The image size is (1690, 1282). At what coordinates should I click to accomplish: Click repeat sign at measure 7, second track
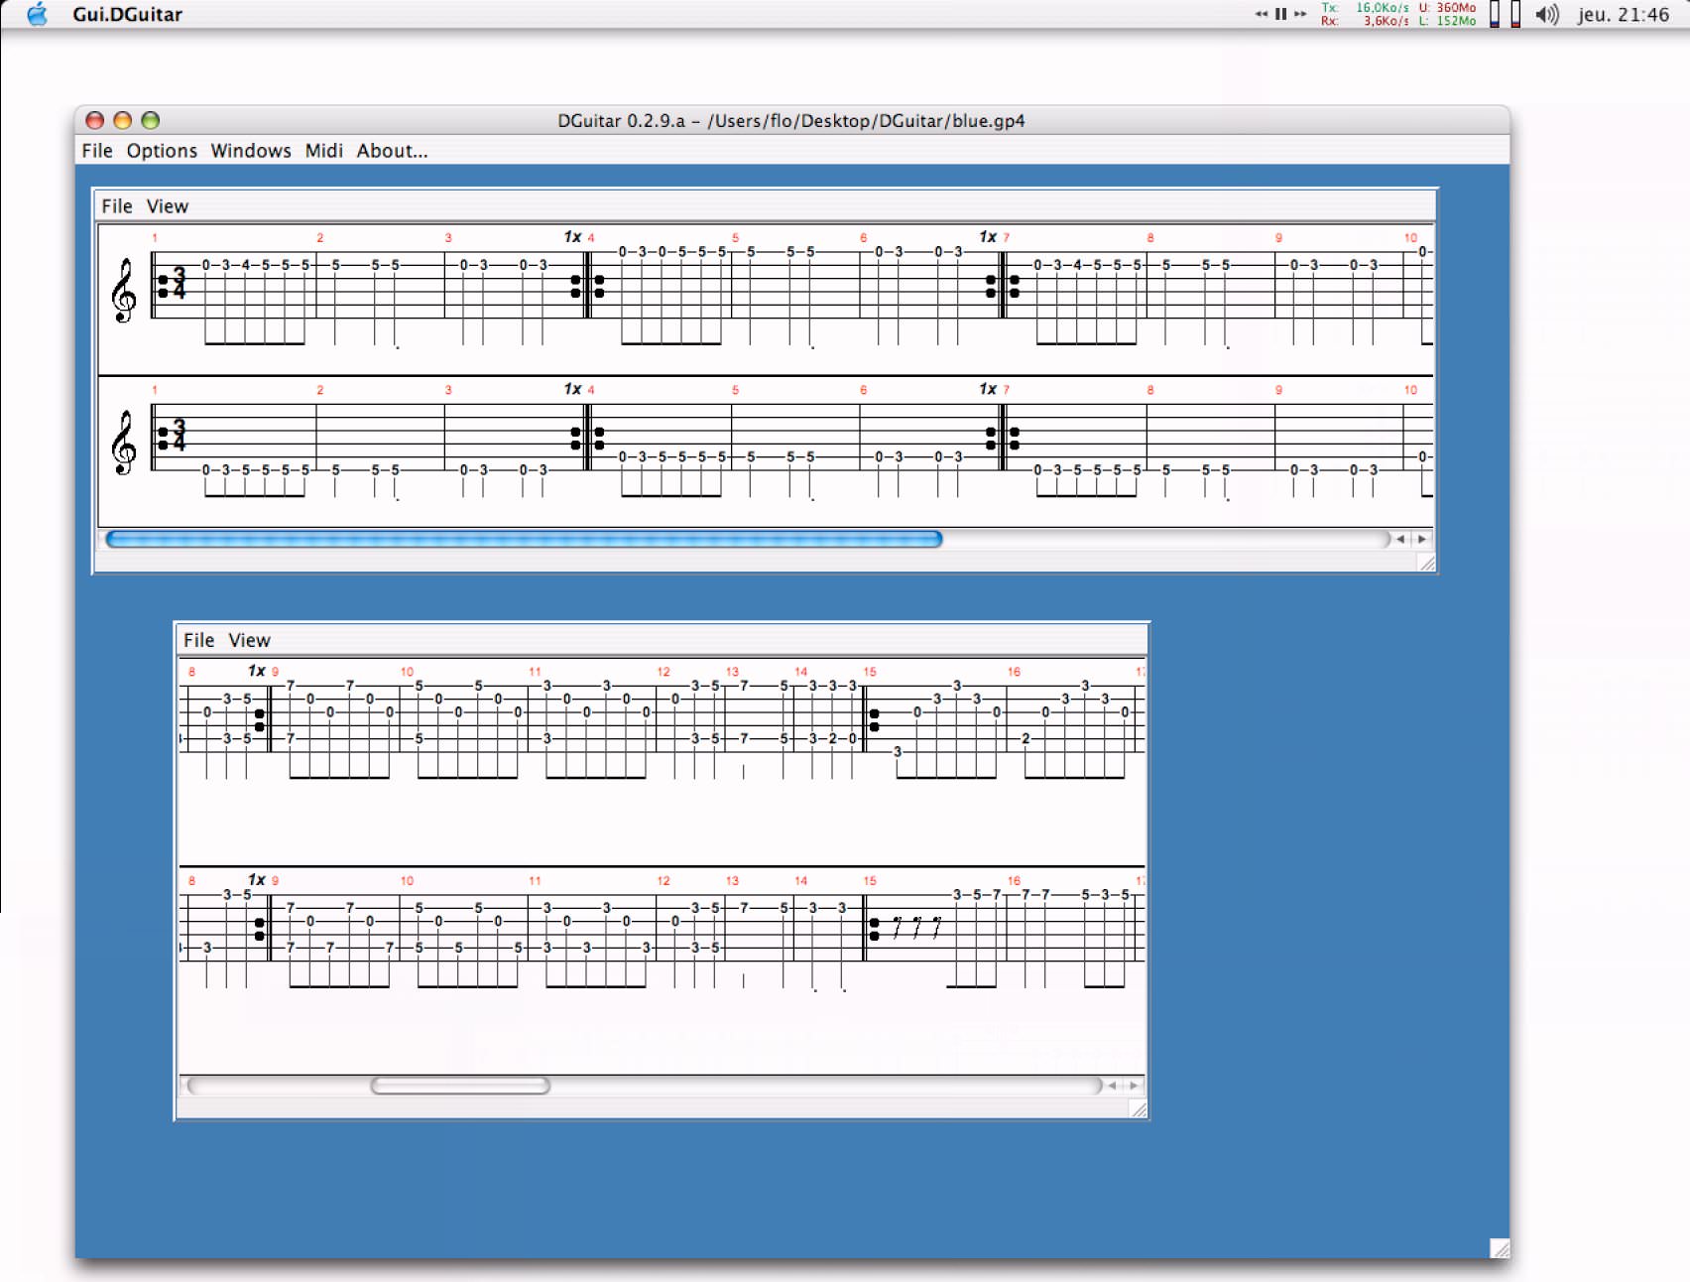click(x=1003, y=439)
